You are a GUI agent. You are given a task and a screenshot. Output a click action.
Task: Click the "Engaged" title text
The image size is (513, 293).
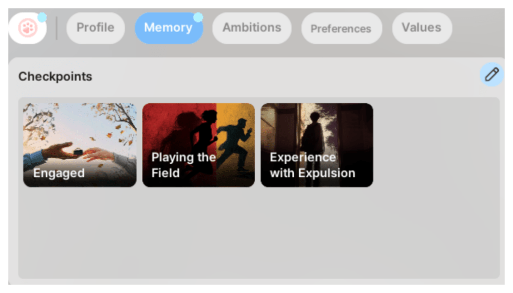point(59,173)
